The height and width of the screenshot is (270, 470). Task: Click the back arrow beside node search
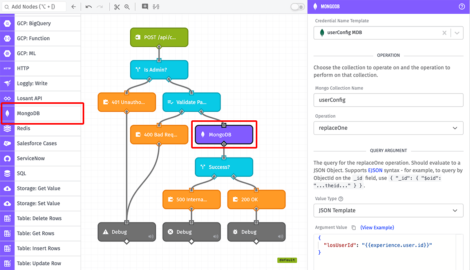[x=74, y=7]
